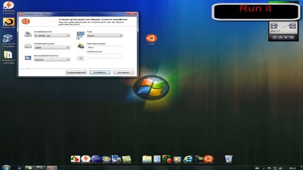Screen dimensions: 303x170
Task: Click the volume tray icon
Action: [281, 168]
